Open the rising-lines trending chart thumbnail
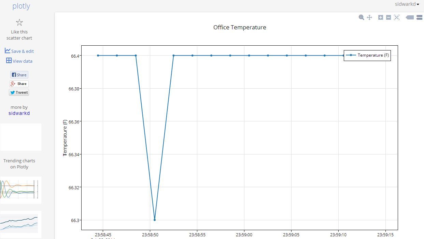 point(20,224)
